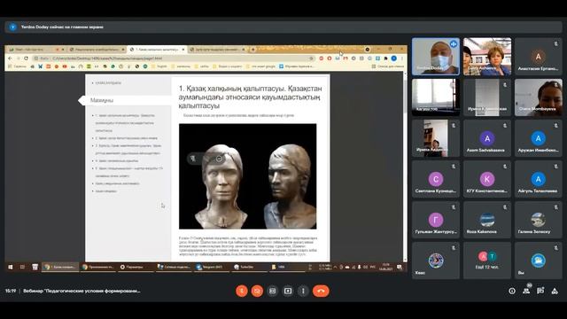Open meeting details info icon
This screenshot has width=567, height=319.
pos(512,291)
